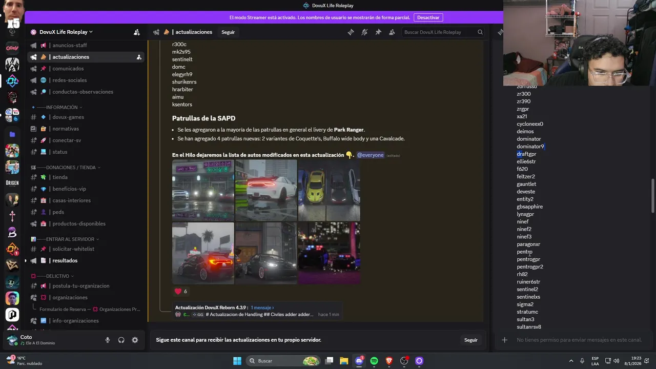
Task: Open the invite people icon beside server name
Action: coord(137,32)
